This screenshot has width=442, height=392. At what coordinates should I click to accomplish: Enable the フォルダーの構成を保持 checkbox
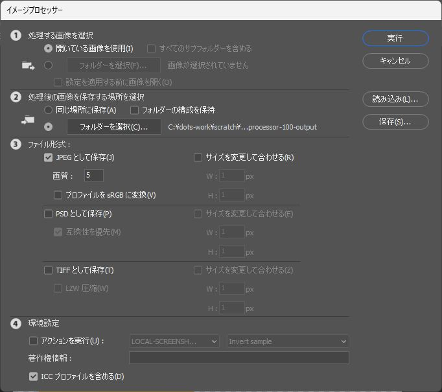coord(134,110)
